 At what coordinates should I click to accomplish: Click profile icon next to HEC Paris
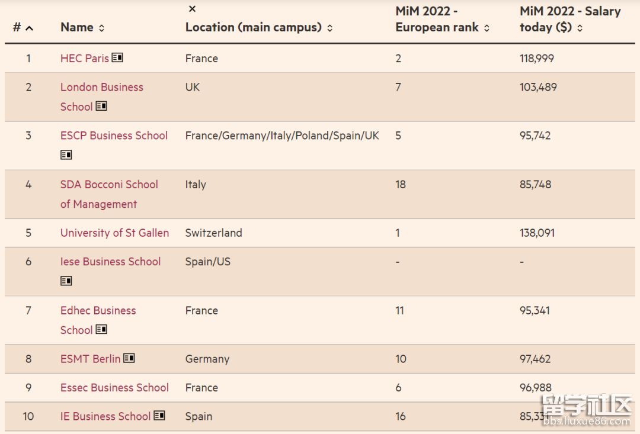117,58
